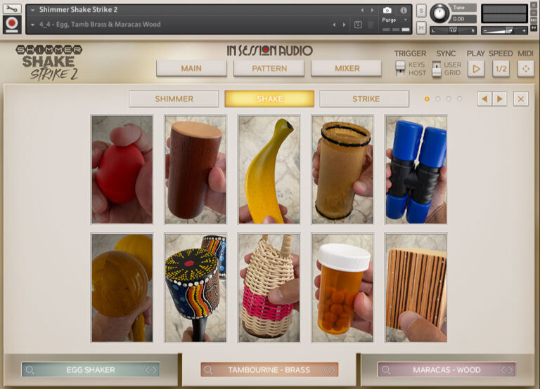Screen dimensions: 540x389
Task: Toggle the Trigger Keys/Host switch
Action: click(400, 68)
